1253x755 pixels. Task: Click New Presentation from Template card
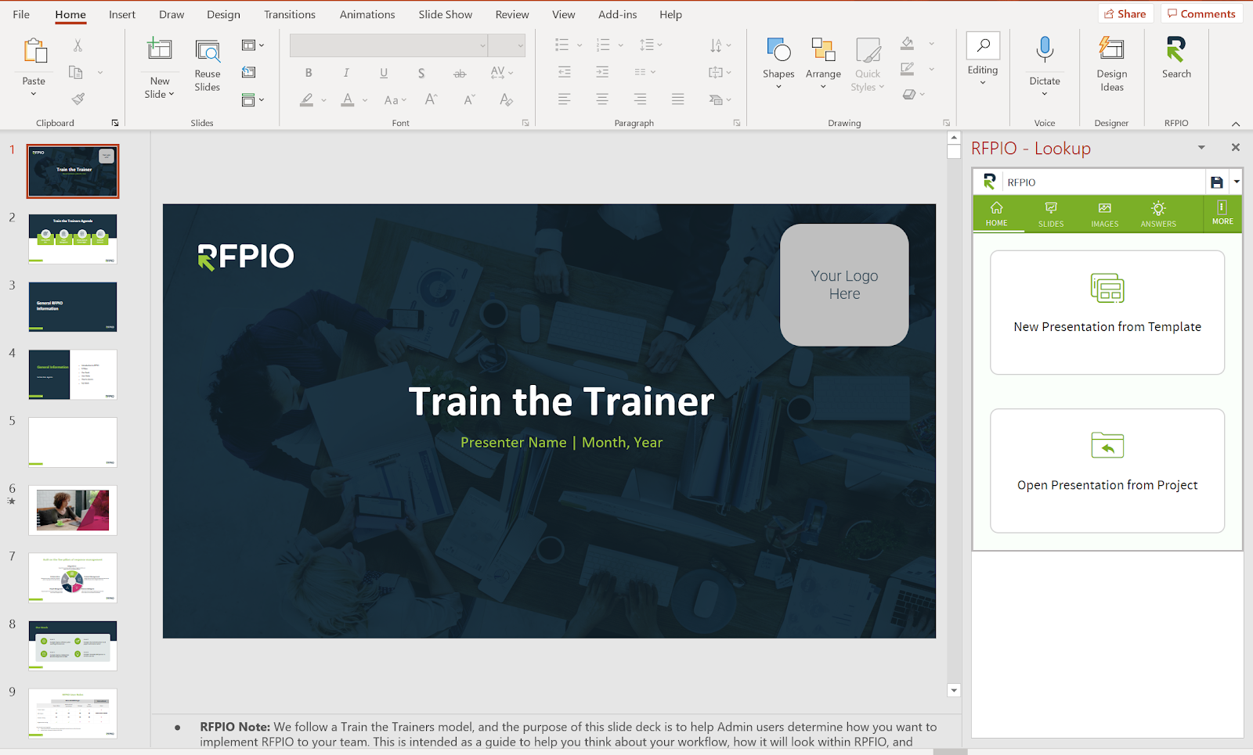pos(1107,312)
